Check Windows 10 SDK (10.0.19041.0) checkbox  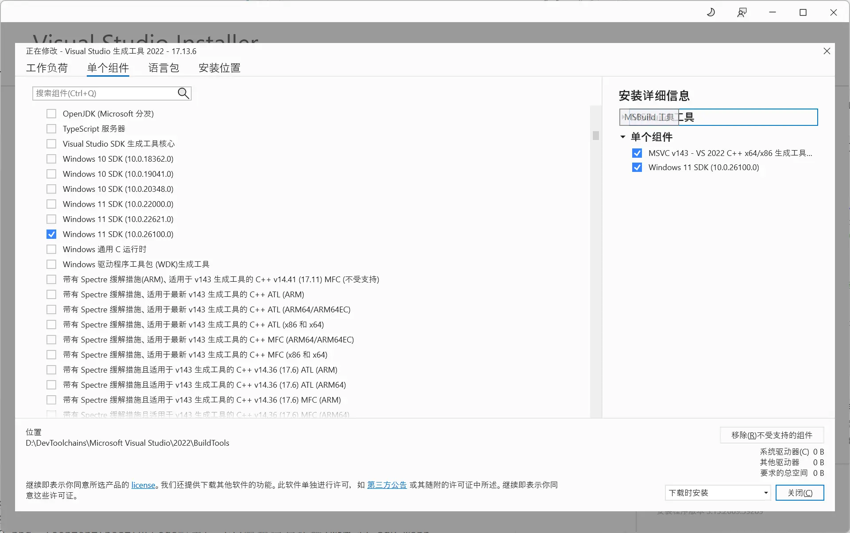[51, 174]
